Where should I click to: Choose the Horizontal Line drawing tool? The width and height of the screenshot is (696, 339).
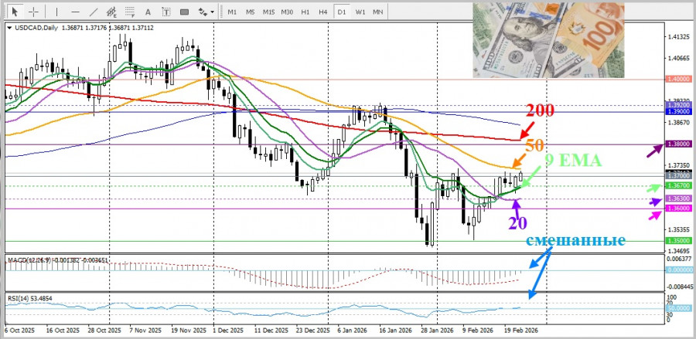pyautogui.click(x=75, y=12)
